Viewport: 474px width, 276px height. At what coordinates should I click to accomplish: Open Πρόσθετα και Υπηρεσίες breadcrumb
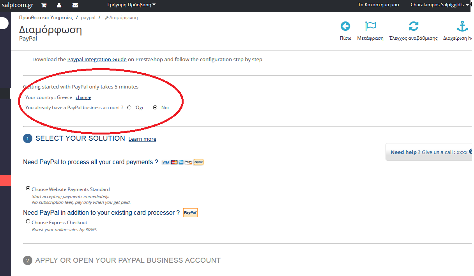pyautogui.click(x=46, y=18)
